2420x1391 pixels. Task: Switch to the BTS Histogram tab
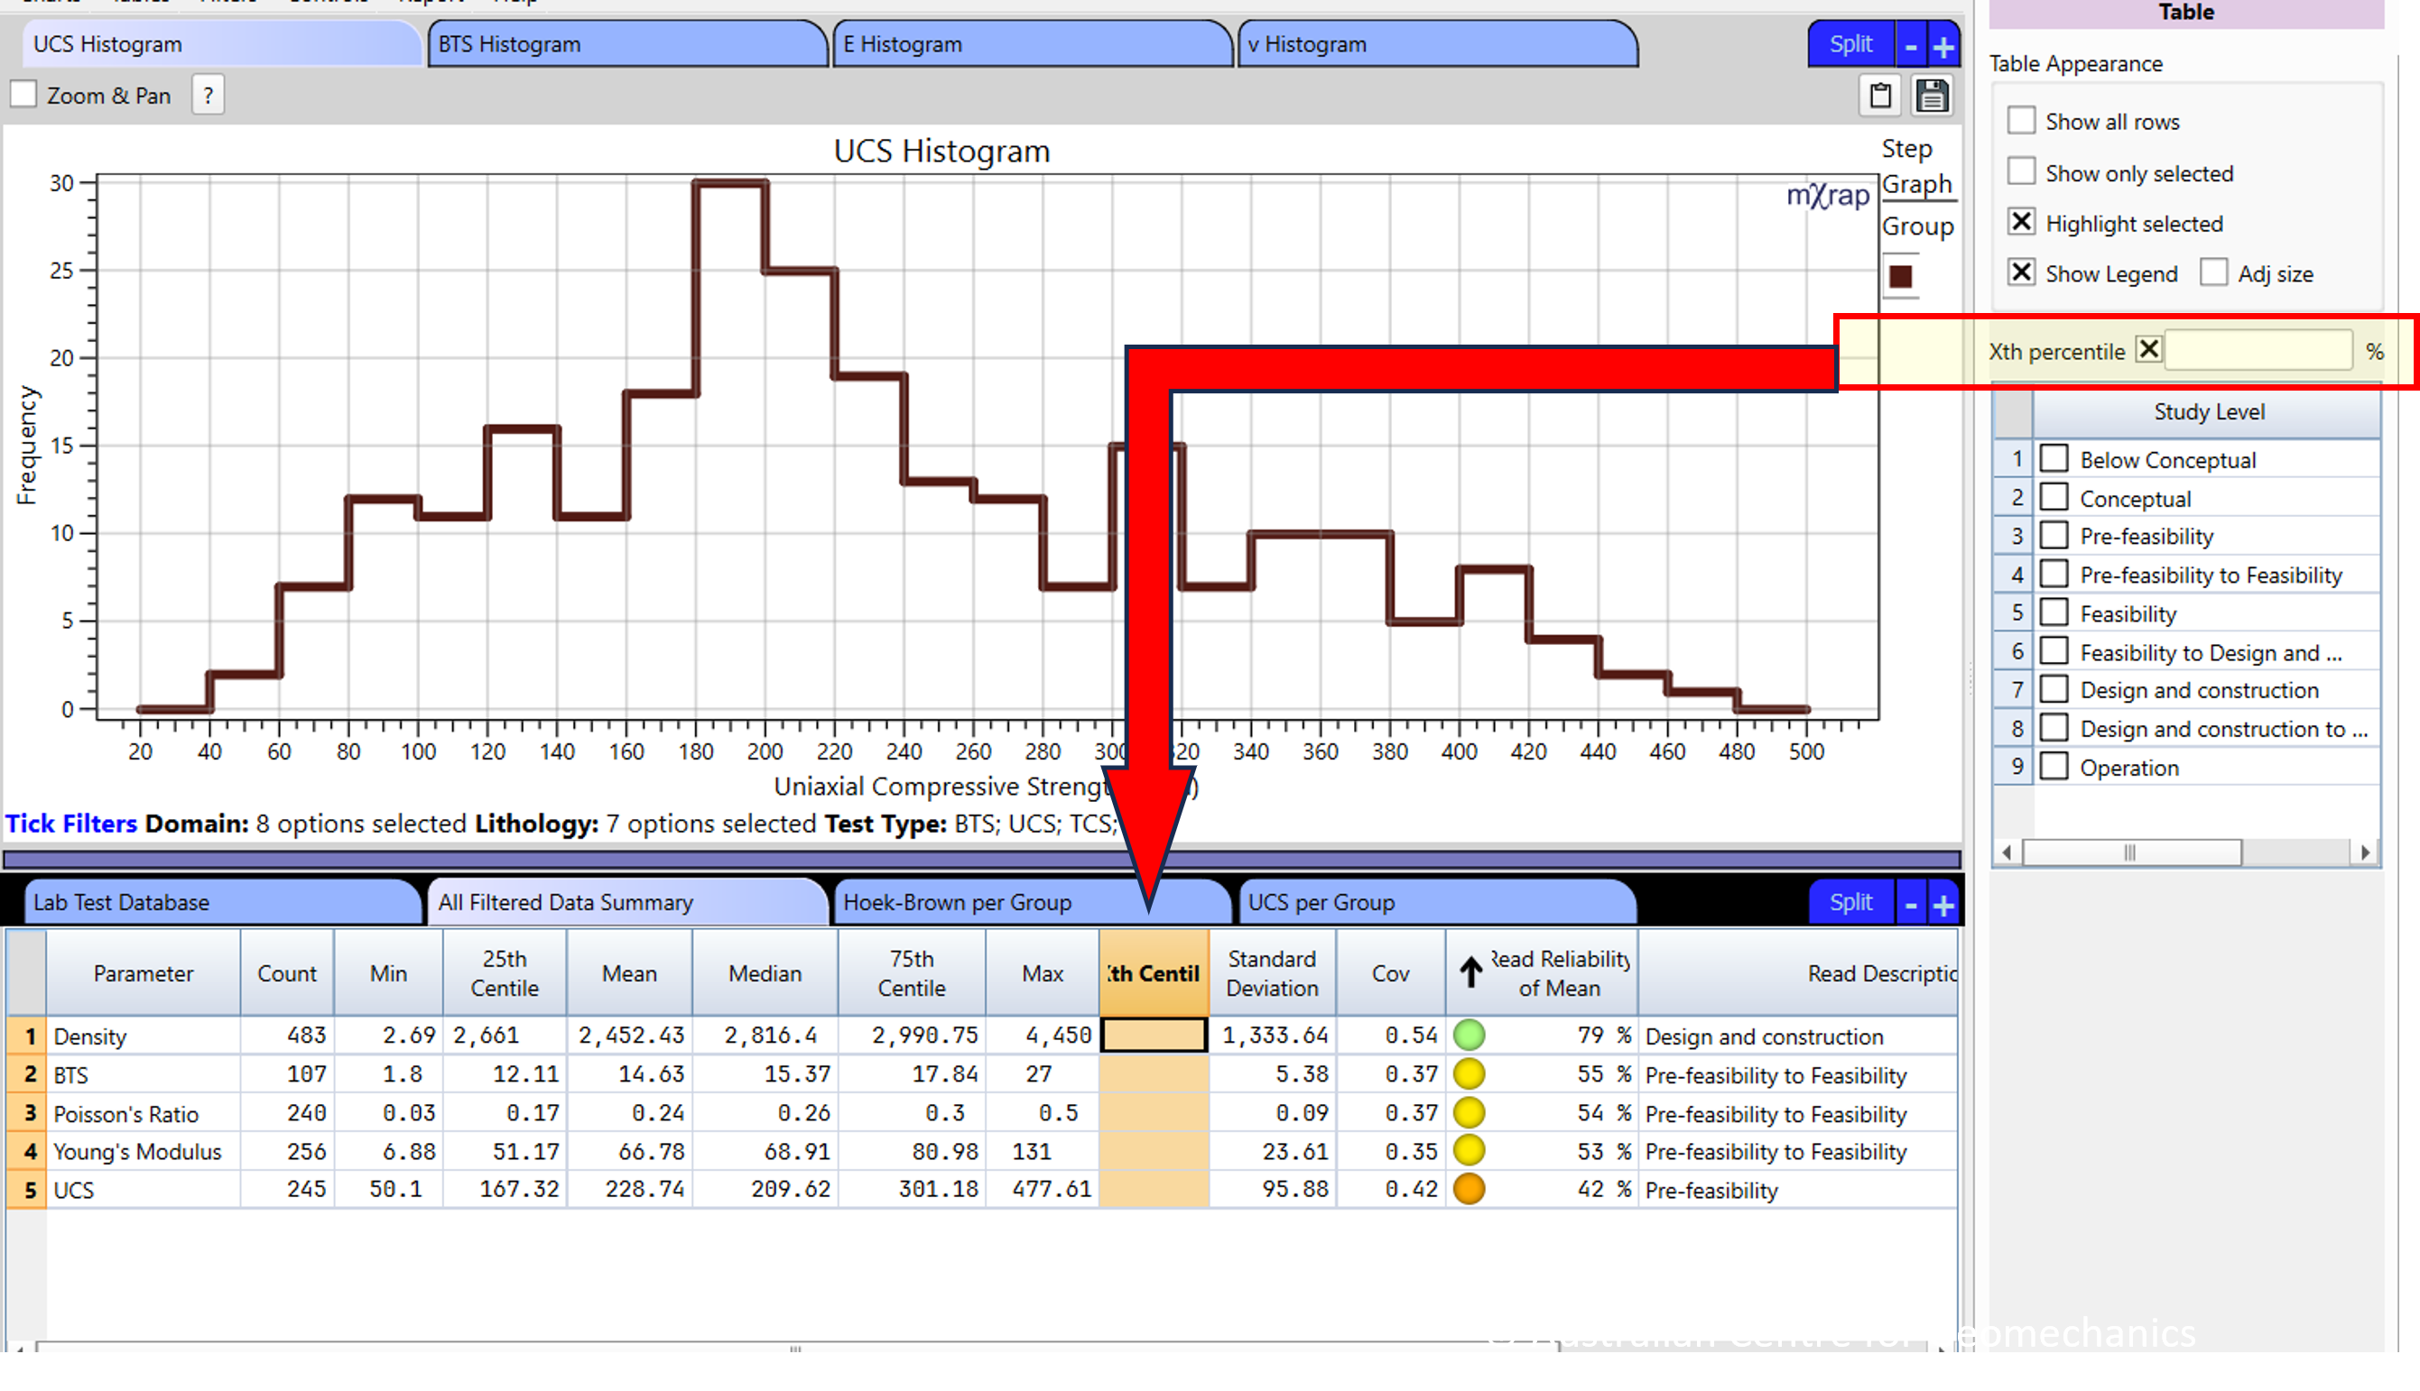point(626,43)
